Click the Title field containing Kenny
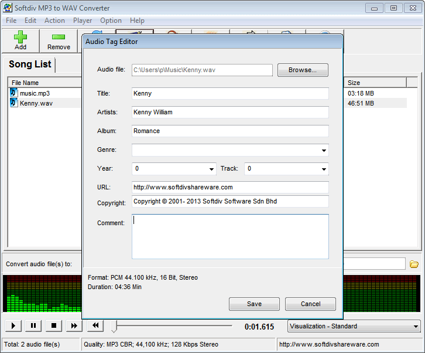425x353 pixels. pyautogui.click(x=230, y=93)
